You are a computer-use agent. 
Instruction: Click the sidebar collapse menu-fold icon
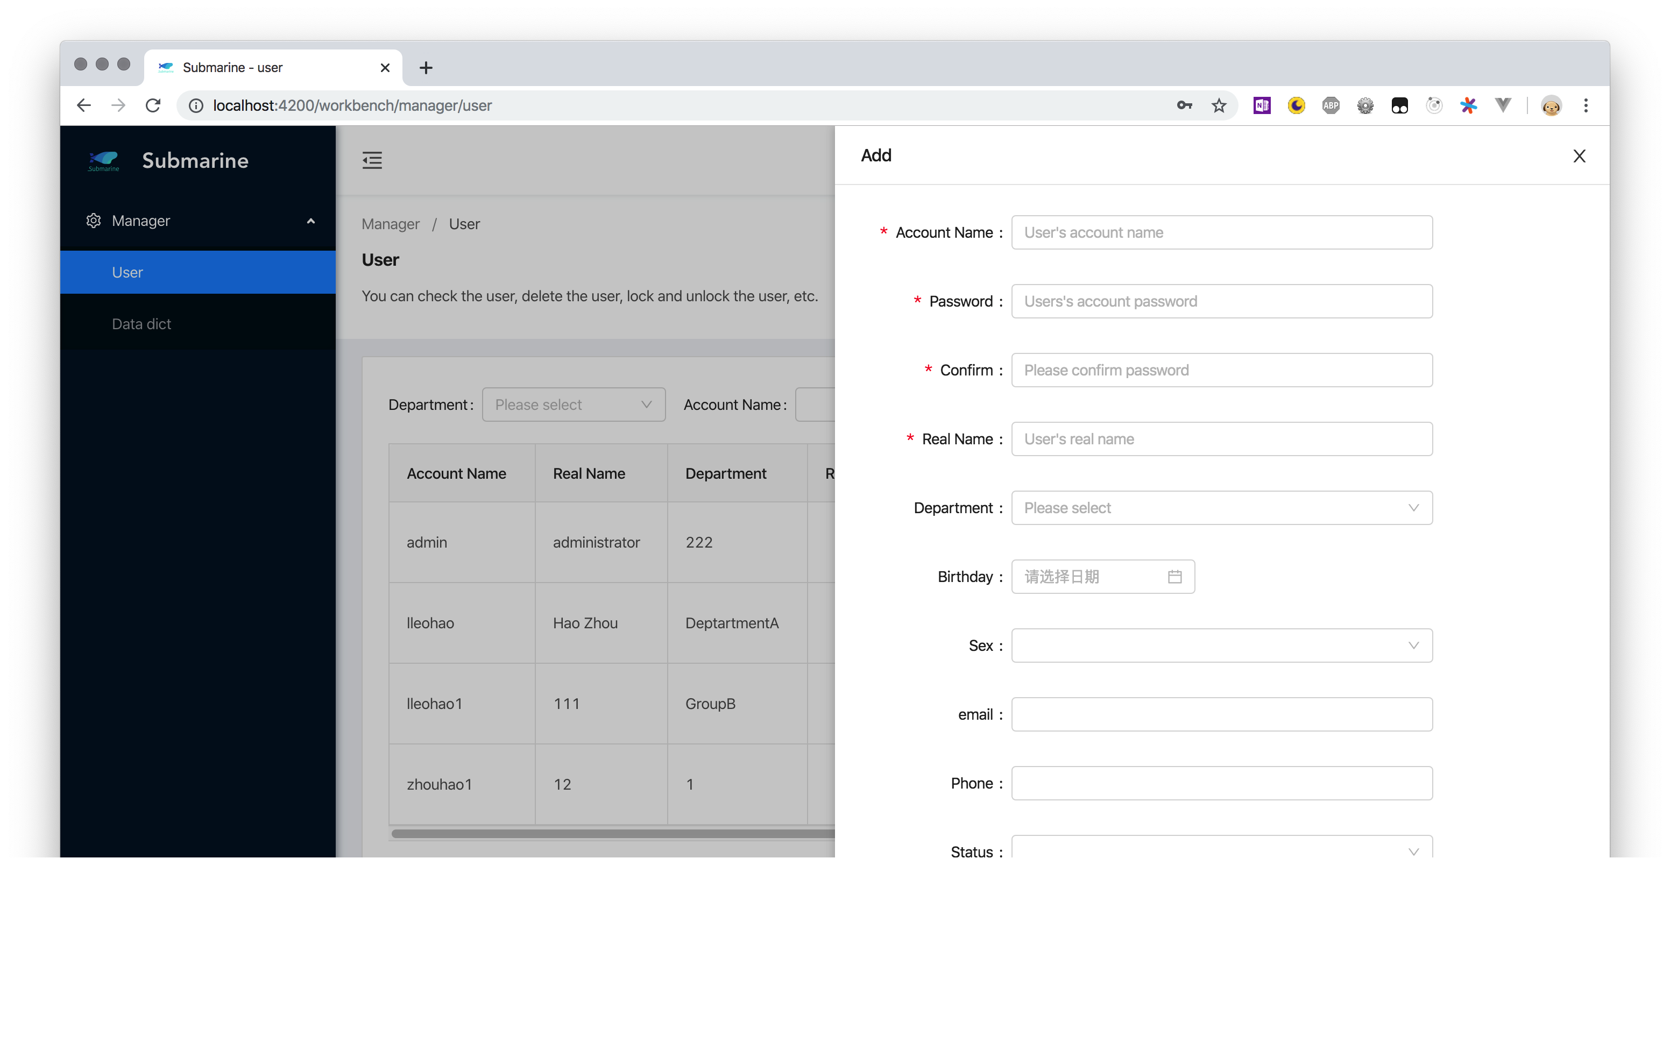[x=372, y=160]
